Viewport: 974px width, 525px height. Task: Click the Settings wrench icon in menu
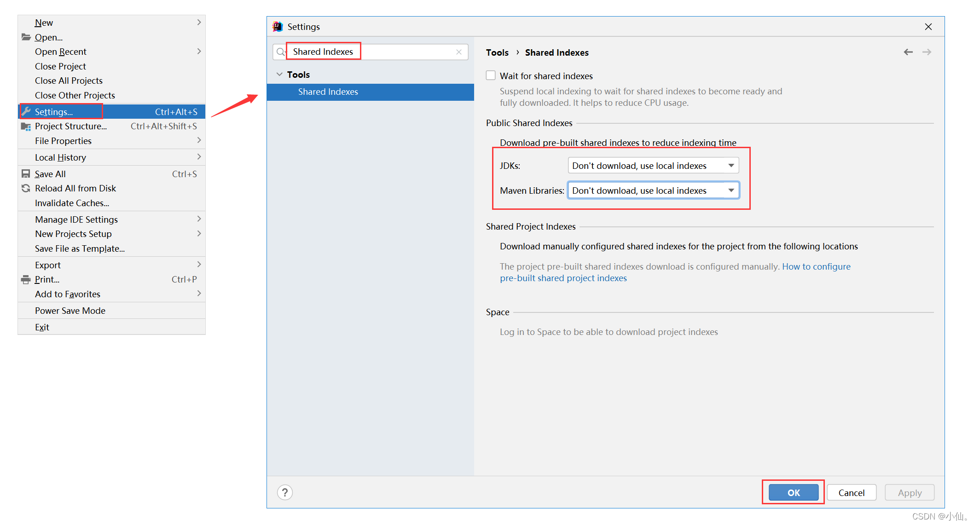[x=26, y=111]
